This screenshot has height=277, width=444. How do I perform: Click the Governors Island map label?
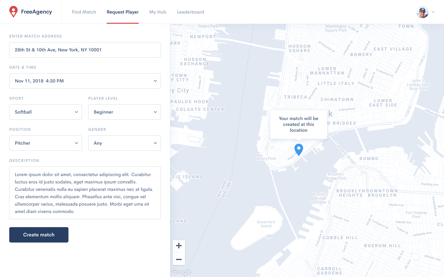pyautogui.click(x=266, y=224)
